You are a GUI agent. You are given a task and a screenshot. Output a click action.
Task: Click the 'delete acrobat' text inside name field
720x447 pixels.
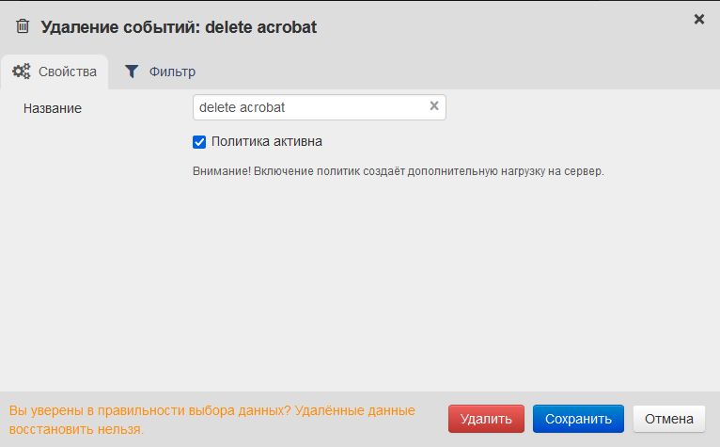[243, 107]
